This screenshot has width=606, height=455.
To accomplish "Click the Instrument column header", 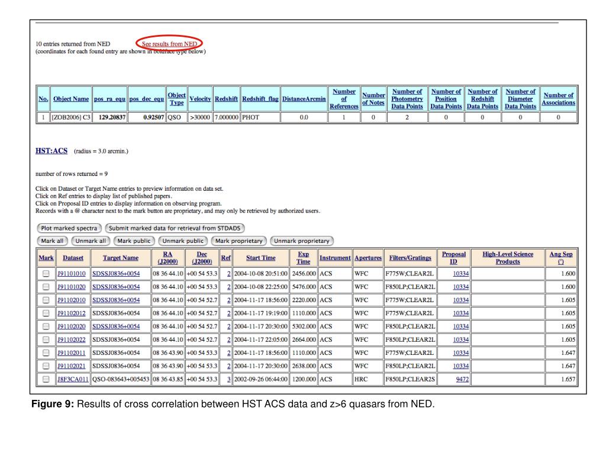I will click(x=335, y=258).
